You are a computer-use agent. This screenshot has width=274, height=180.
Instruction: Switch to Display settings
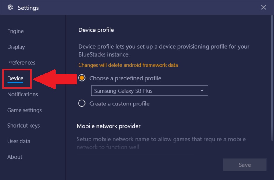(16, 47)
